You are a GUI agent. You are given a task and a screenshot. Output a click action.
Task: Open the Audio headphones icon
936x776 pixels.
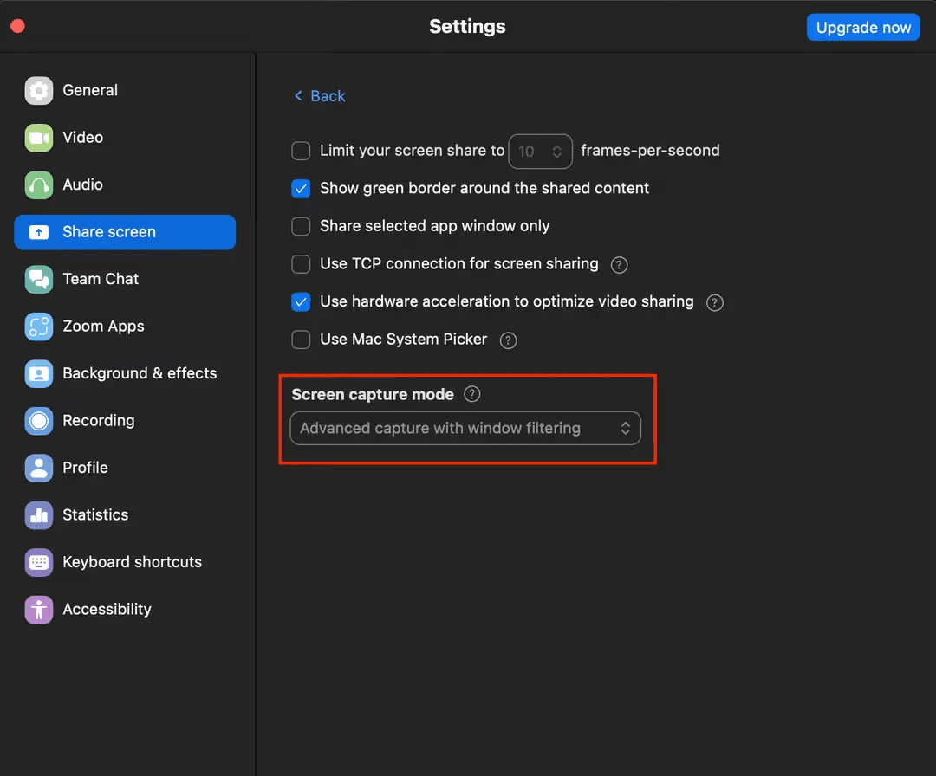39,184
